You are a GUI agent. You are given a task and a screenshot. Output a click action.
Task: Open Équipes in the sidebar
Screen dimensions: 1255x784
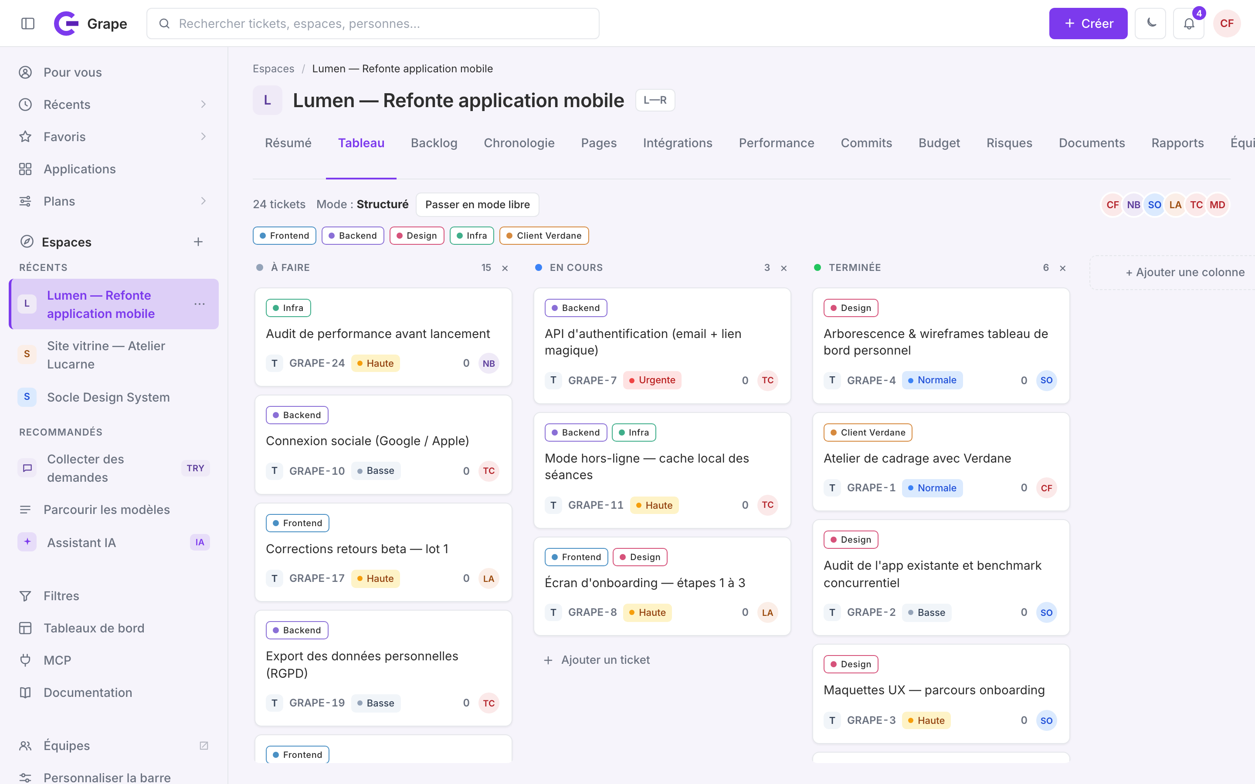point(114,745)
